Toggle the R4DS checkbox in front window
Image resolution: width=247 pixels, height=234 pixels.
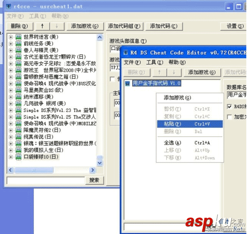230,107
